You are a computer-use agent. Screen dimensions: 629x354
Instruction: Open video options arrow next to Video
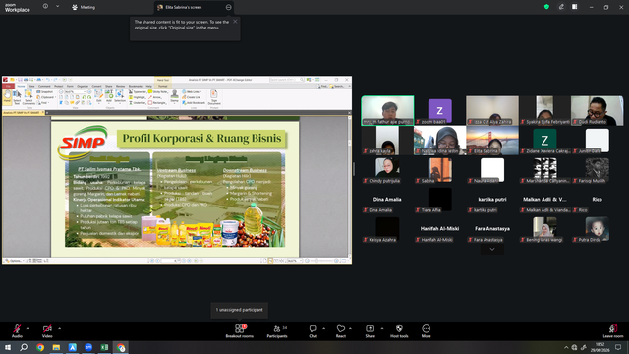click(x=59, y=328)
